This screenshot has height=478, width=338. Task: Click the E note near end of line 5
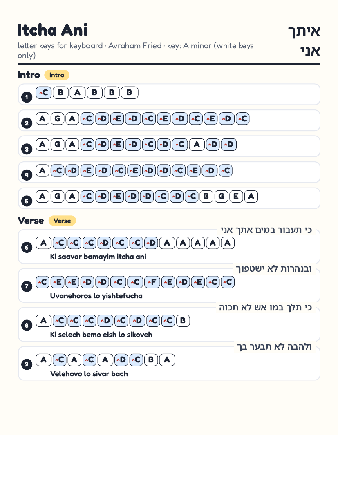click(x=236, y=197)
